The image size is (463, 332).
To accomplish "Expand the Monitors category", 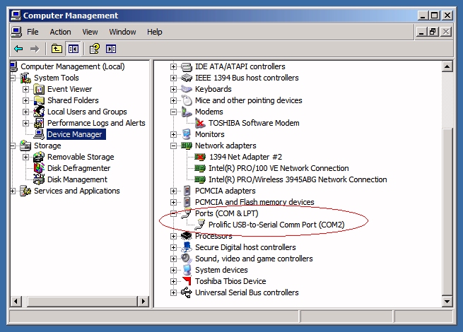I will [173, 134].
